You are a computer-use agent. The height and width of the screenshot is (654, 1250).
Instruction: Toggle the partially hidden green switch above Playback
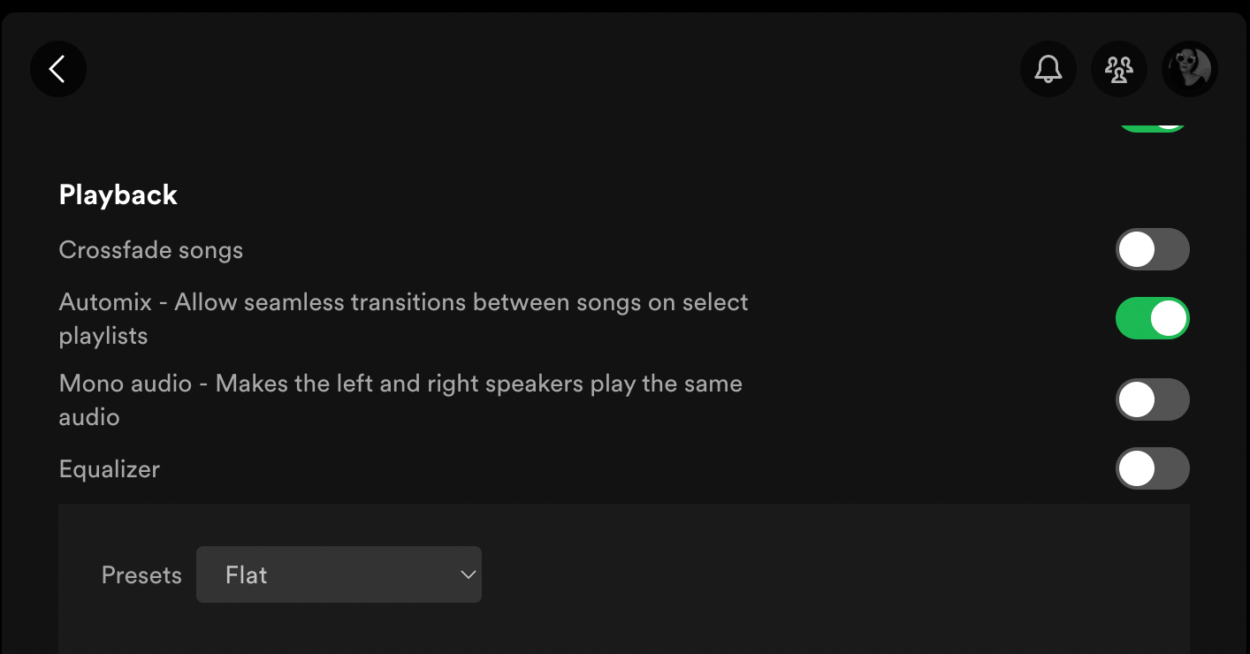click(x=1153, y=124)
